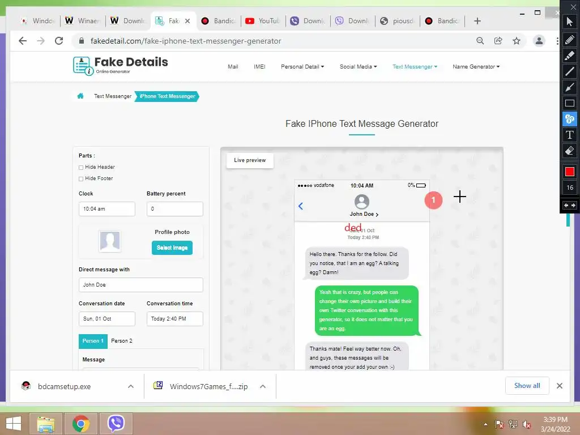The height and width of the screenshot is (435, 580).
Task: Click the Clock input field
Action: click(107, 209)
